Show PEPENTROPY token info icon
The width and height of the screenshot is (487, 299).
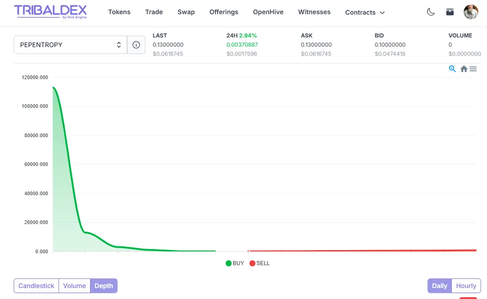pos(136,45)
